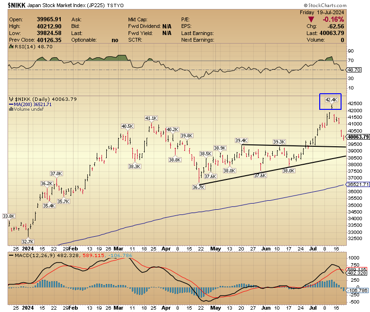Click the 38.9K price label
This screenshot has width=370, height=312.
(x=220, y=148)
